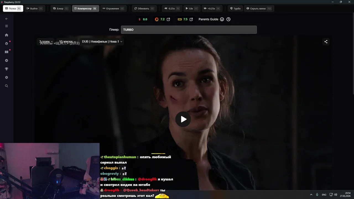Start video with central play button

[183, 119]
